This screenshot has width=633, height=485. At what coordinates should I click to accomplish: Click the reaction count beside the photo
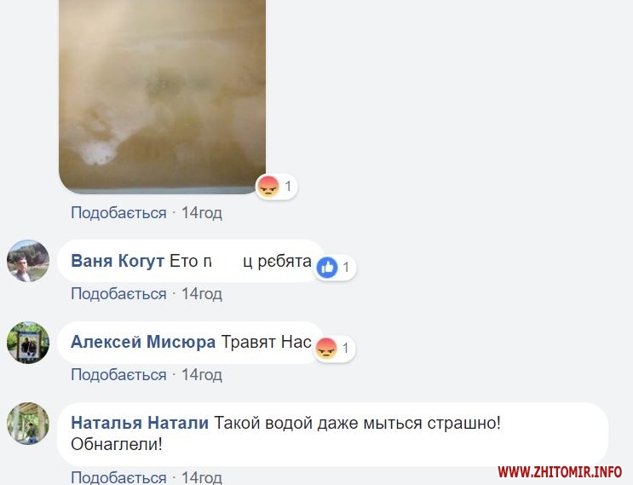click(x=288, y=187)
